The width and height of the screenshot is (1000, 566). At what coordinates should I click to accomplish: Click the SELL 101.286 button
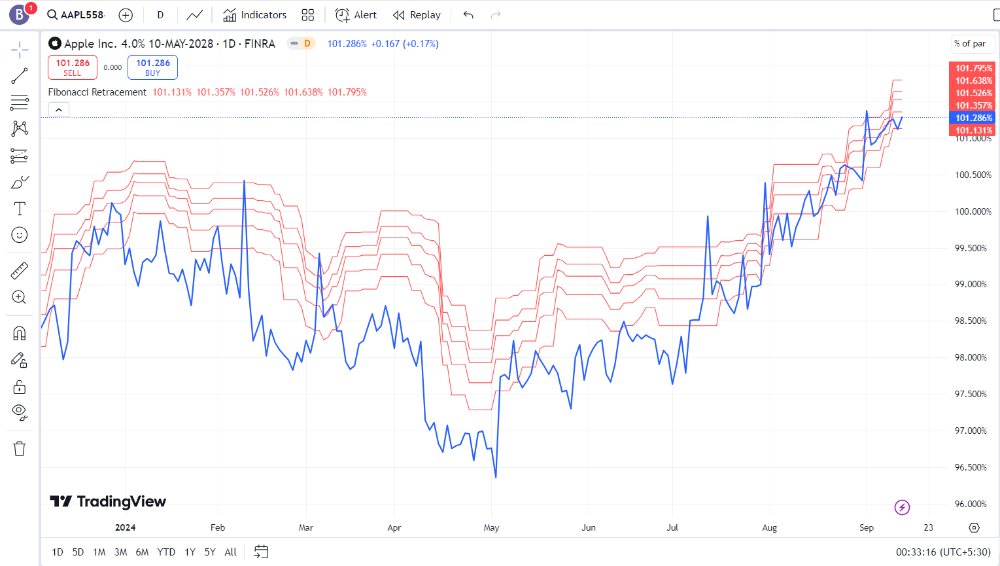[73, 67]
